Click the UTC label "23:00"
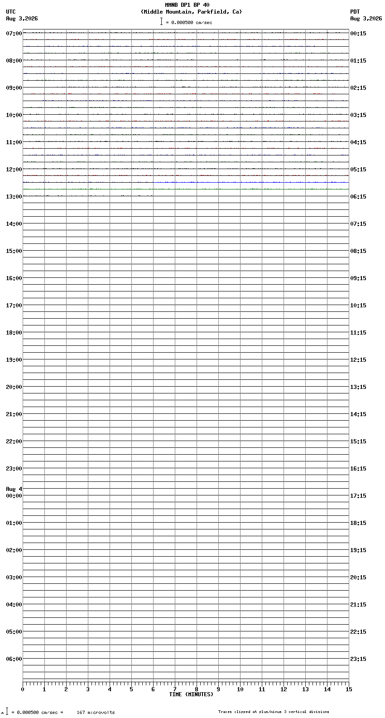The width and height of the screenshot is (385, 718). click(x=14, y=469)
